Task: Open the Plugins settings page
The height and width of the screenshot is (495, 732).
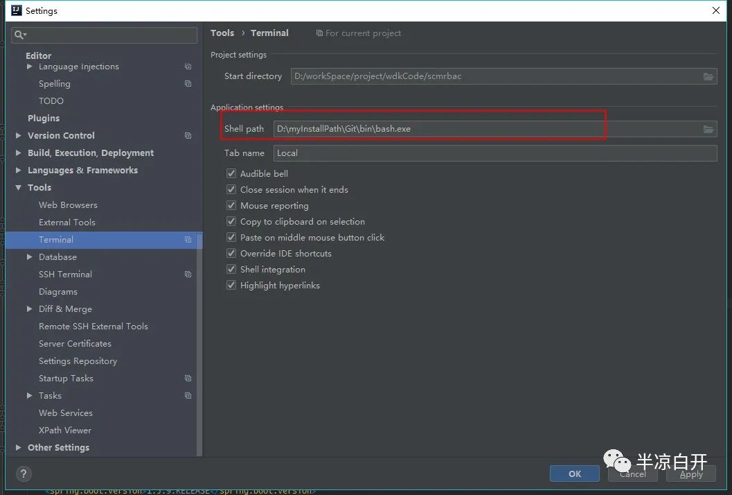Action: [44, 119]
